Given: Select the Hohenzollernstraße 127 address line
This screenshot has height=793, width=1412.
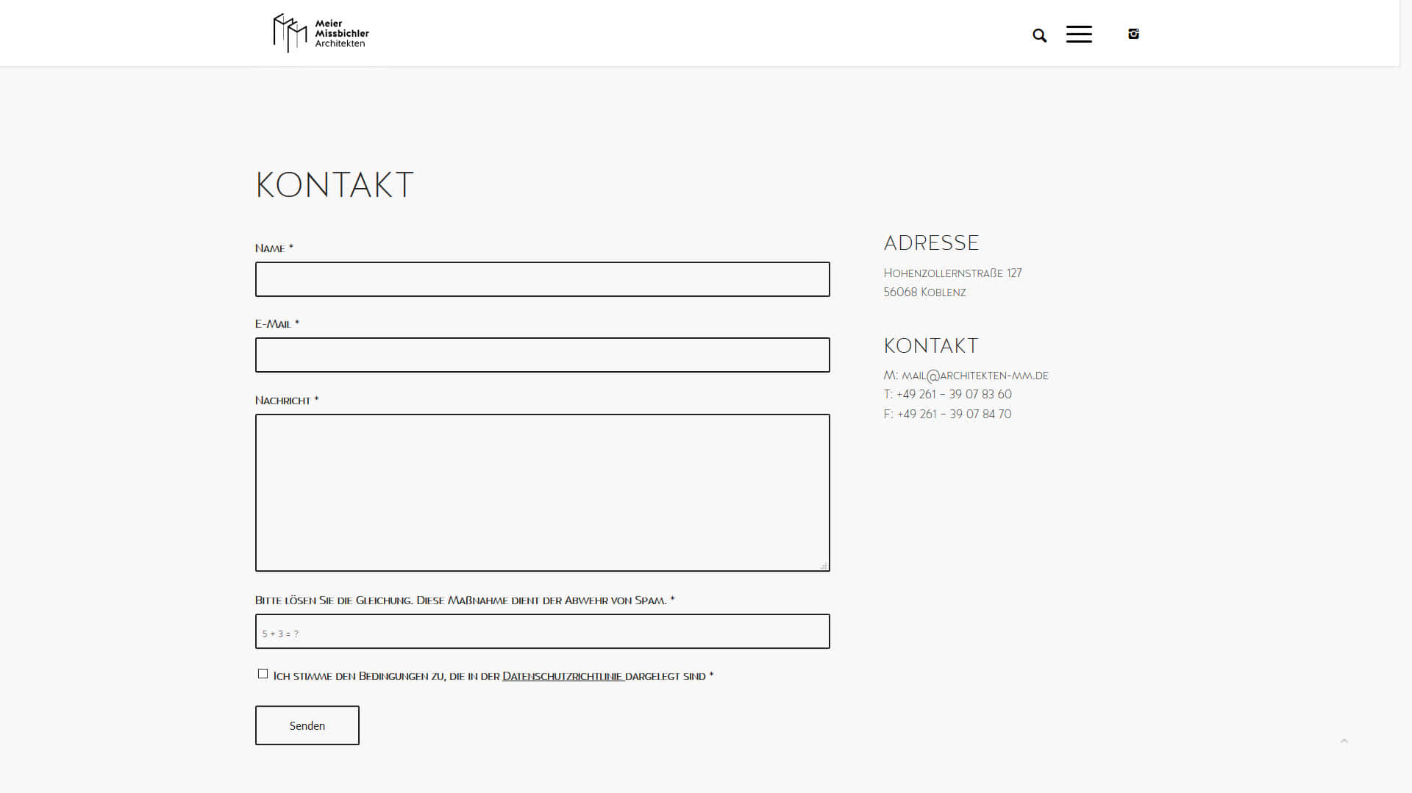Looking at the screenshot, I should point(952,273).
